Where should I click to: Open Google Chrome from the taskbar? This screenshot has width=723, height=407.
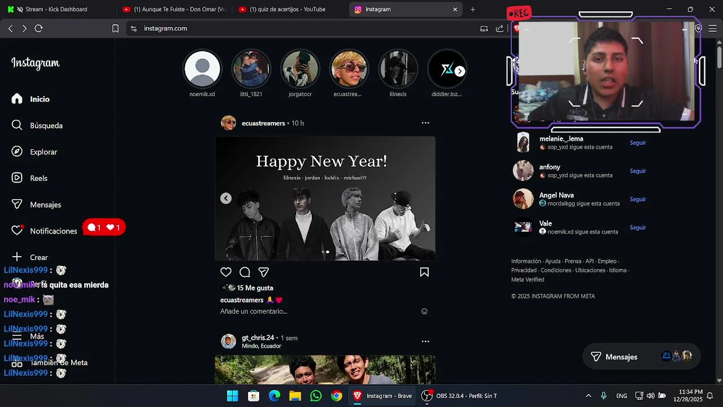coord(337,396)
